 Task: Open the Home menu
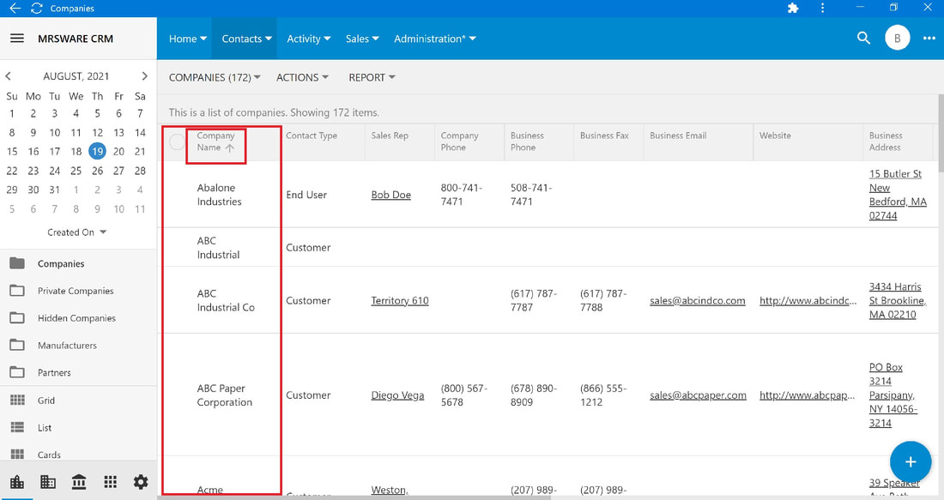188,39
